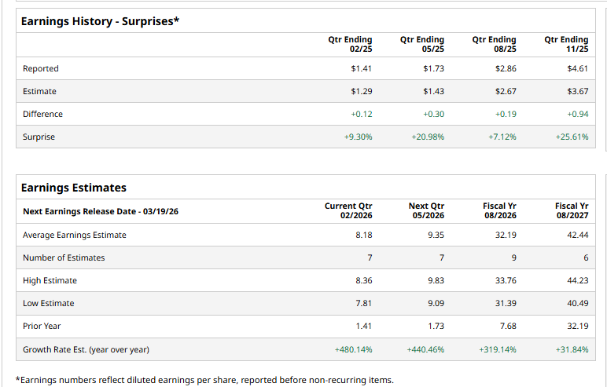Click the Current Qtr 02/2026 column header
This screenshot has height=387, width=607.
click(348, 210)
